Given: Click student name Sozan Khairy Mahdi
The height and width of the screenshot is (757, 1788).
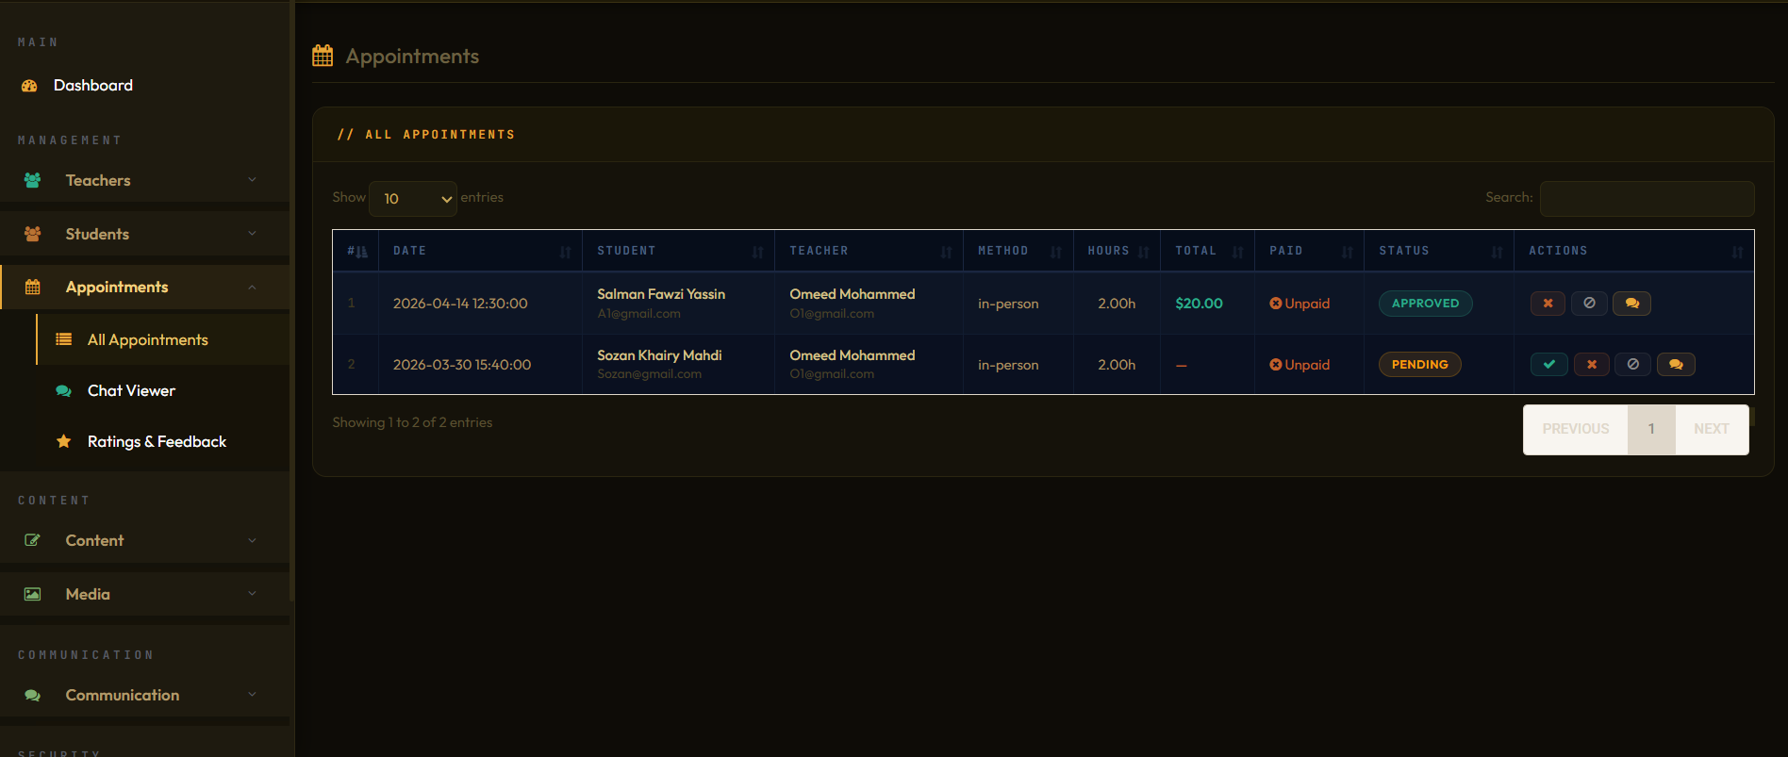Looking at the screenshot, I should click(659, 355).
